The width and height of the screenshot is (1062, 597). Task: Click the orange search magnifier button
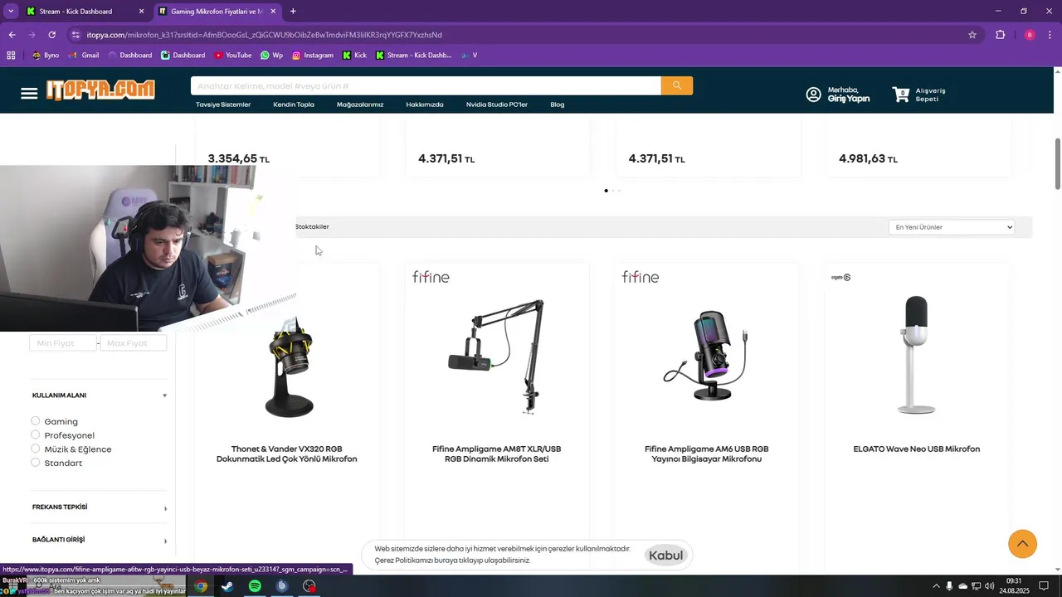point(677,85)
